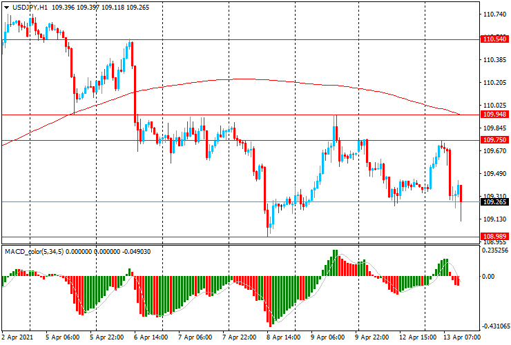Click the 110.025 price scale value

(494, 106)
